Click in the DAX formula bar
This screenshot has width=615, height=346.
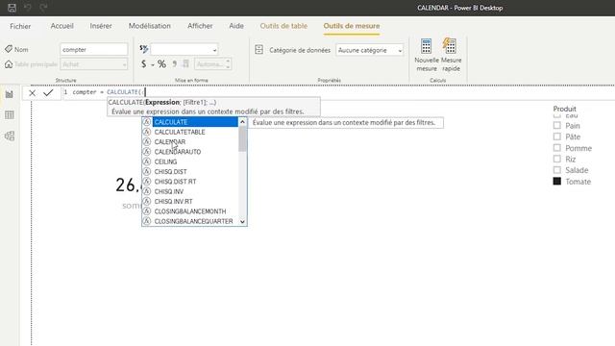[x=337, y=92]
